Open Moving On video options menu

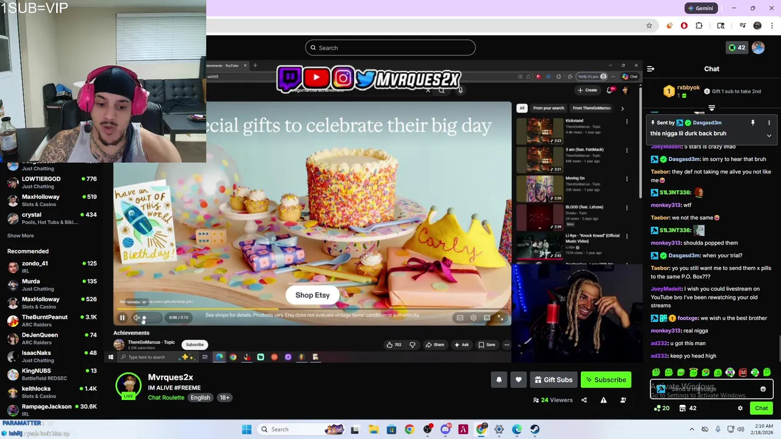(627, 179)
